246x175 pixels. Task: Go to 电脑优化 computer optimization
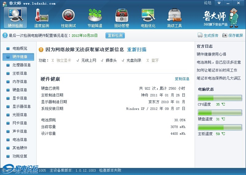(148, 18)
